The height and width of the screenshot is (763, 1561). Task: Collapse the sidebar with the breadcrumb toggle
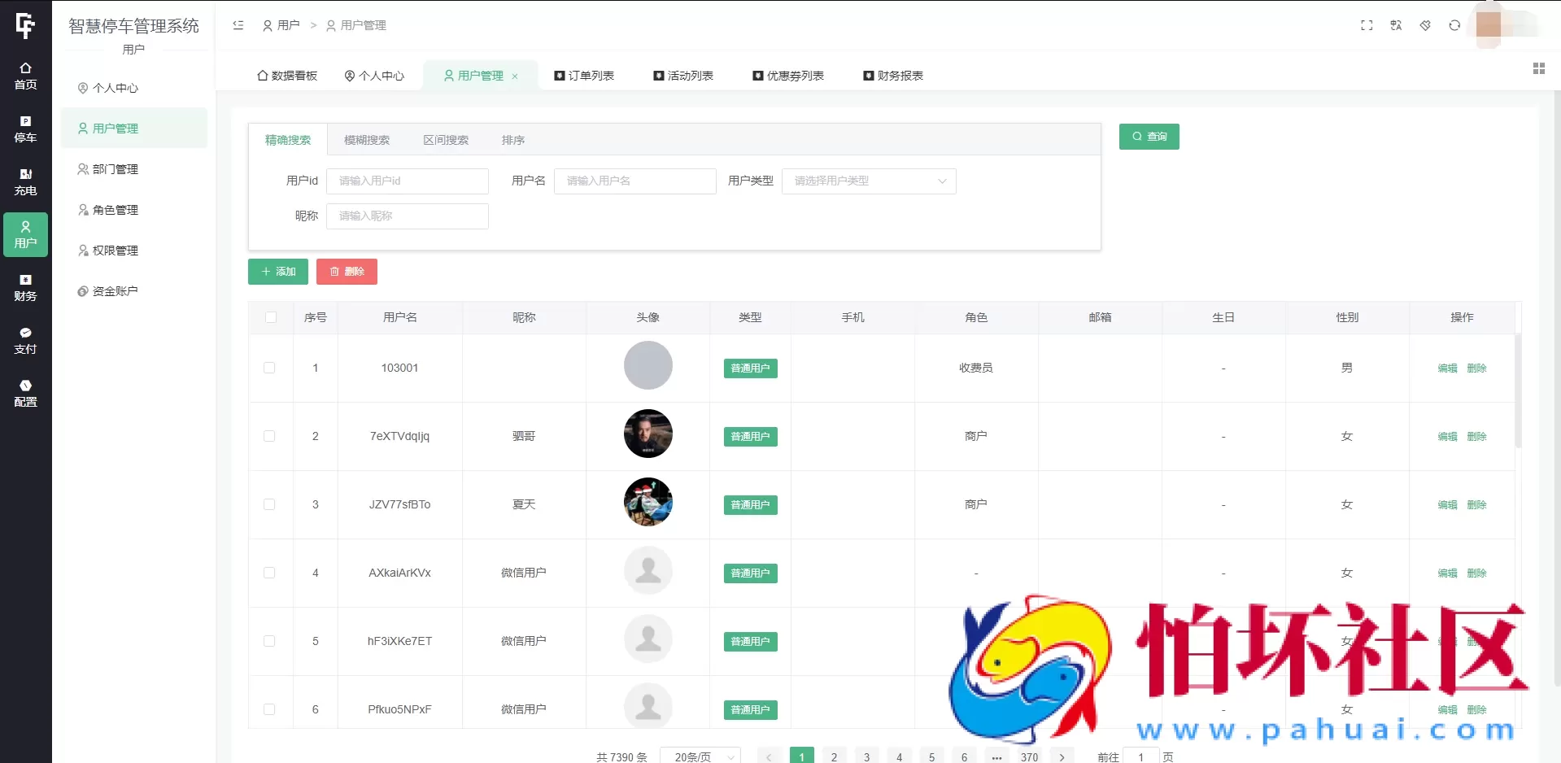pos(238,25)
